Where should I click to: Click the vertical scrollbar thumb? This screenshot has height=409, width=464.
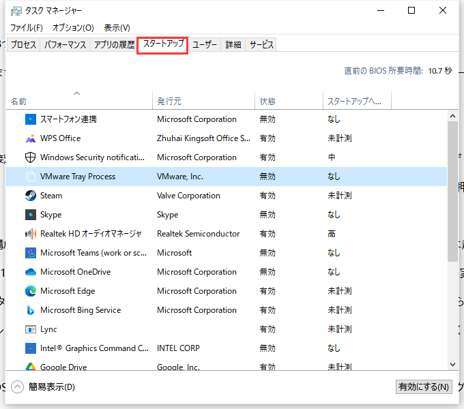[453, 192]
